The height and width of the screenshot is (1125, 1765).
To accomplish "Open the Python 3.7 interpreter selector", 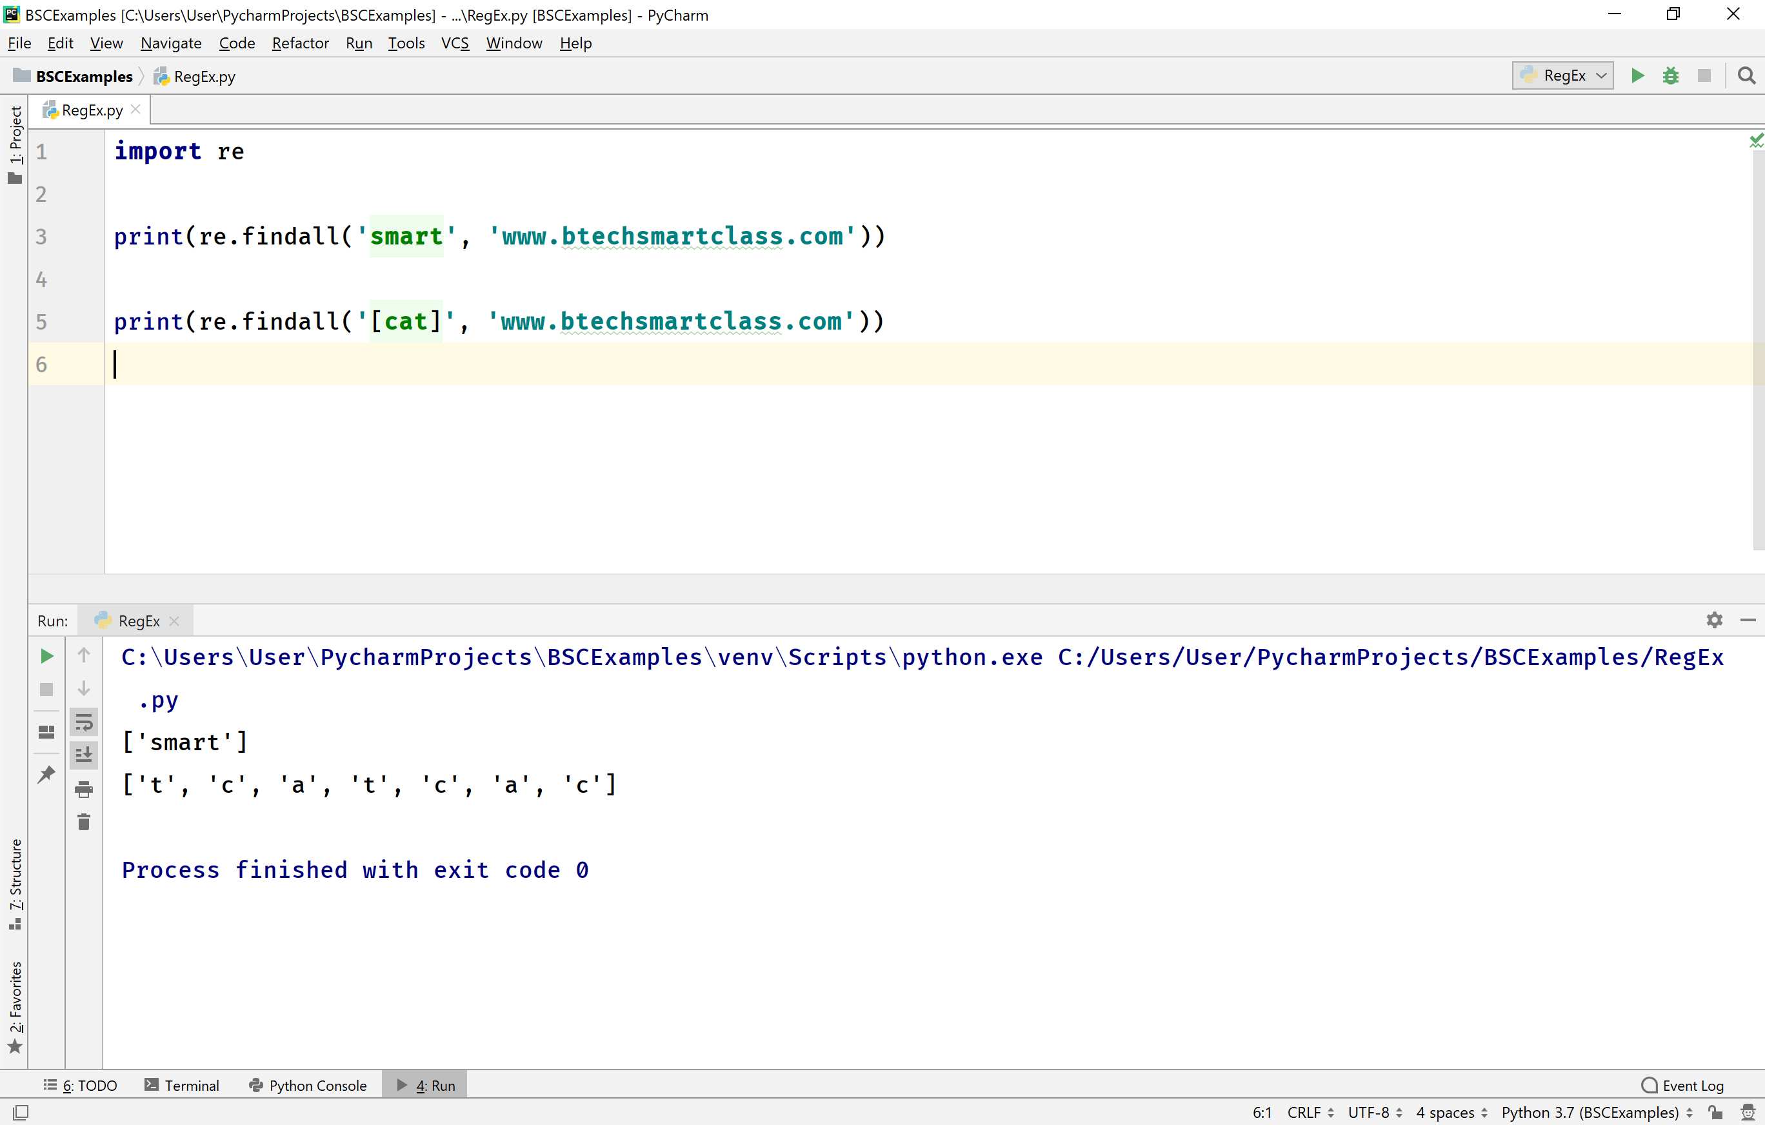I will (1595, 1112).
